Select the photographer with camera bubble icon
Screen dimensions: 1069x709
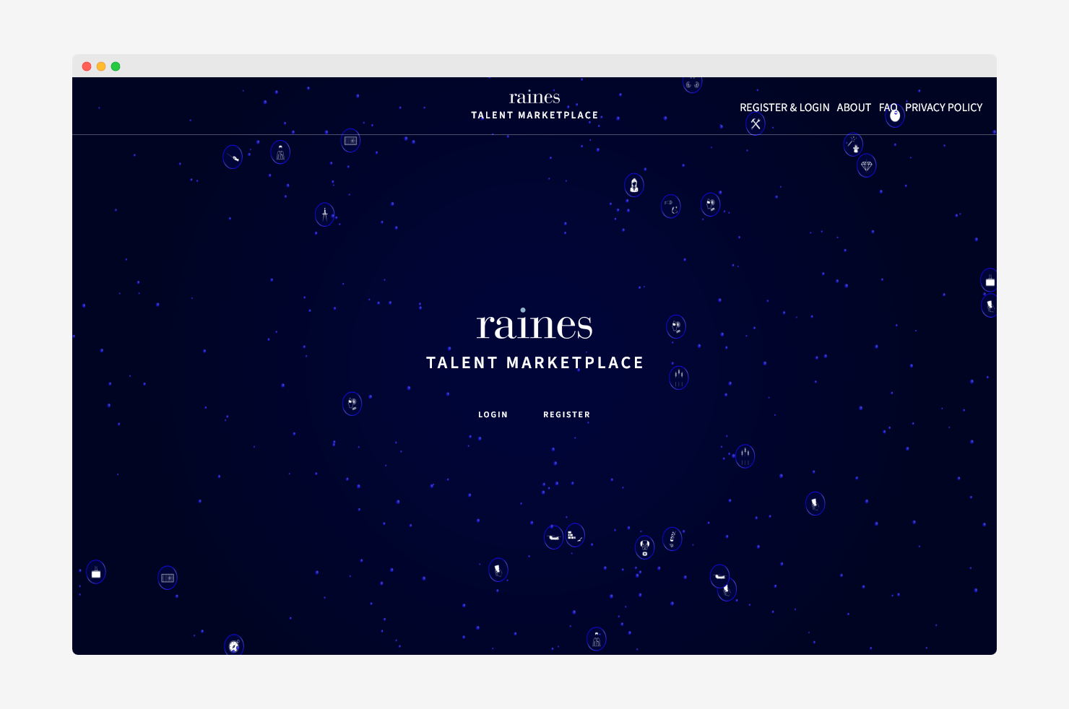pos(645,547)
